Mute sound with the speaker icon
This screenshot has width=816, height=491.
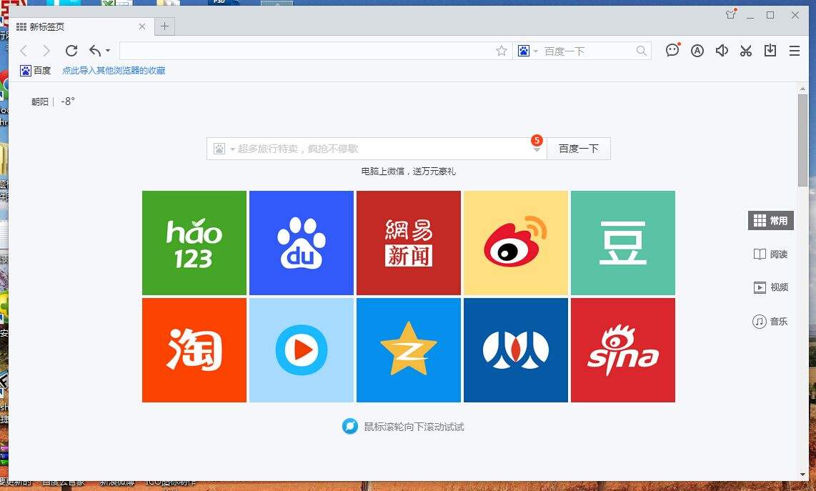coord(721,51)
